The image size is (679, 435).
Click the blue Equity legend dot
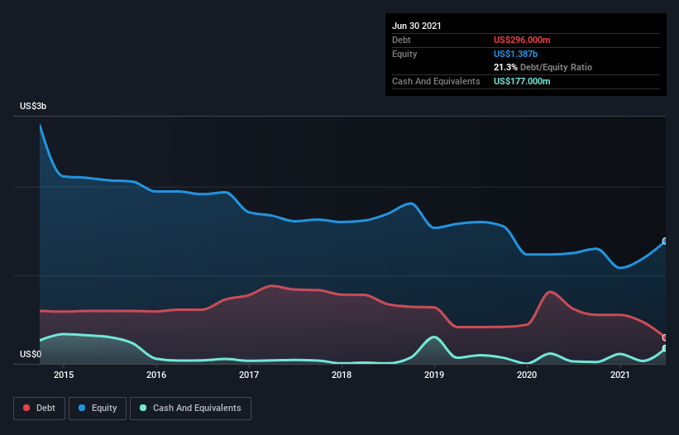point(82,409)
